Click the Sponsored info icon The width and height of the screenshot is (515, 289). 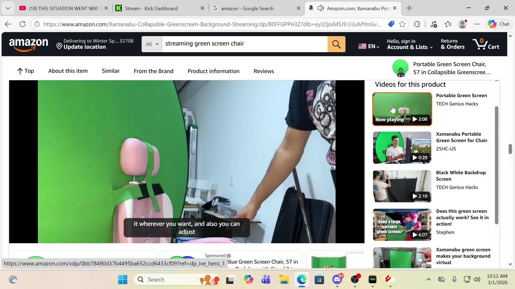pos(229,256)
